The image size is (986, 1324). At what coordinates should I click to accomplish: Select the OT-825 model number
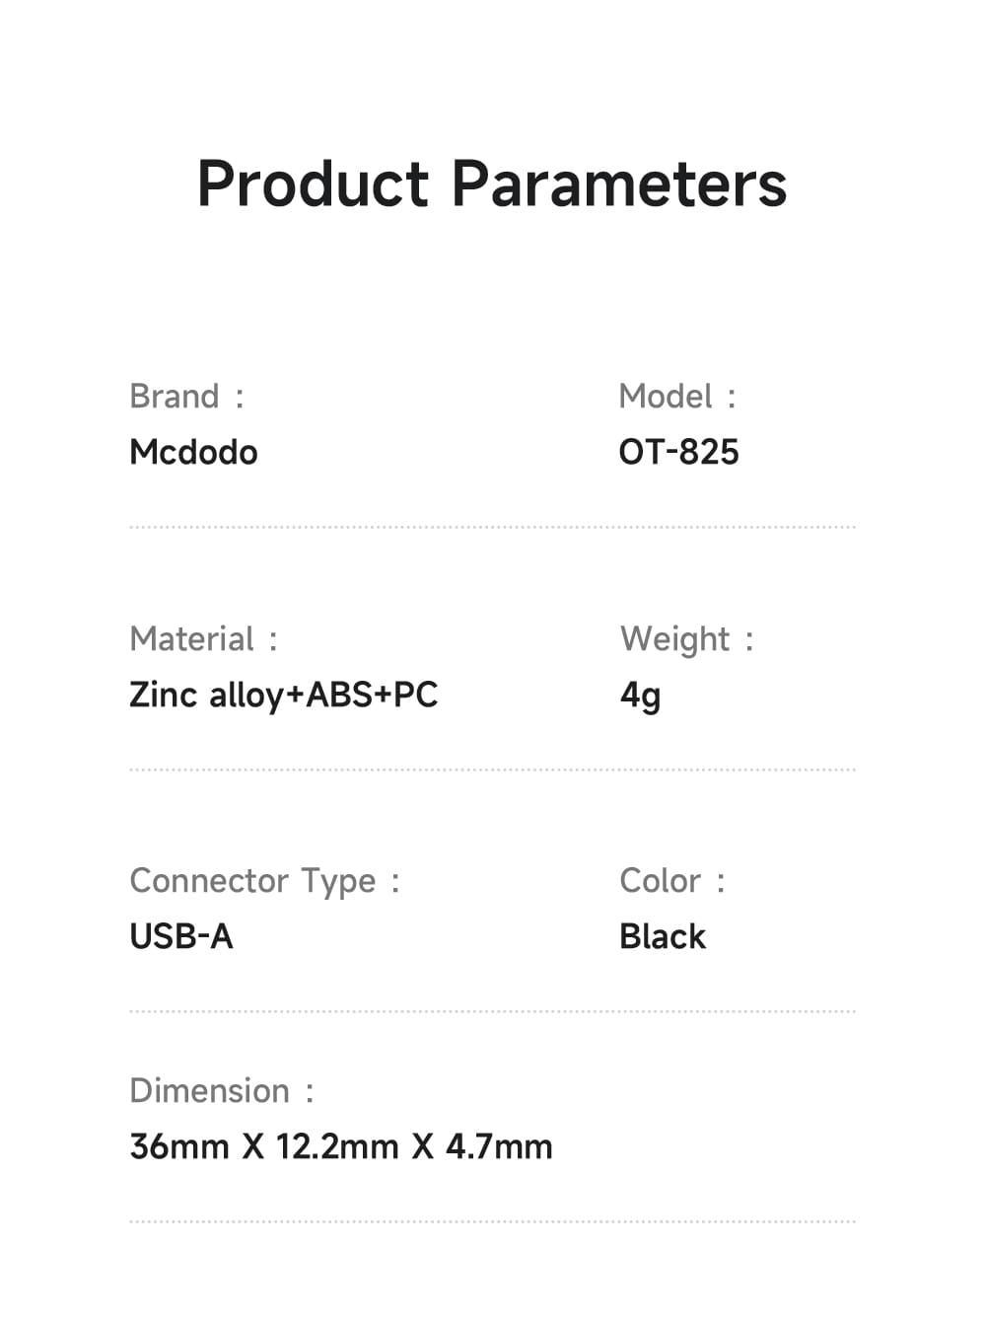pyautogui.click(x=678, y=453)
